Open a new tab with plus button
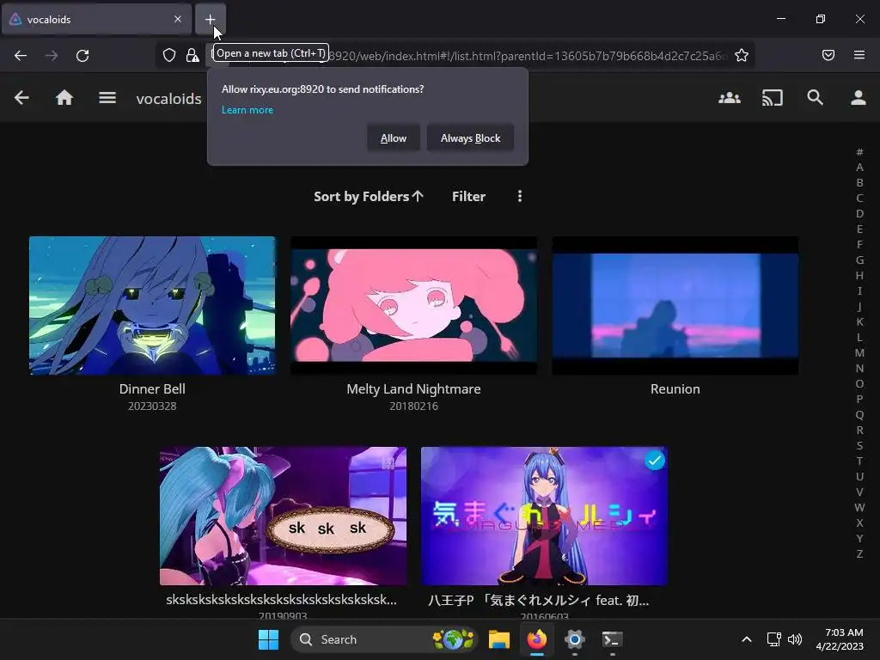880x660 pixels. [210, 20]
